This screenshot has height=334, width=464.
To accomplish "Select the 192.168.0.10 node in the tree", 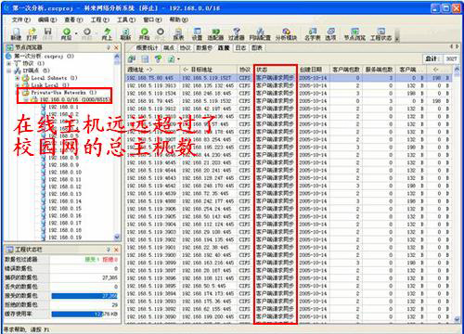I will click(65, 173).
